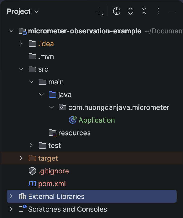Select the .mvn folder
The height and width of the screenshot is (218, 183).
[46, 56]
